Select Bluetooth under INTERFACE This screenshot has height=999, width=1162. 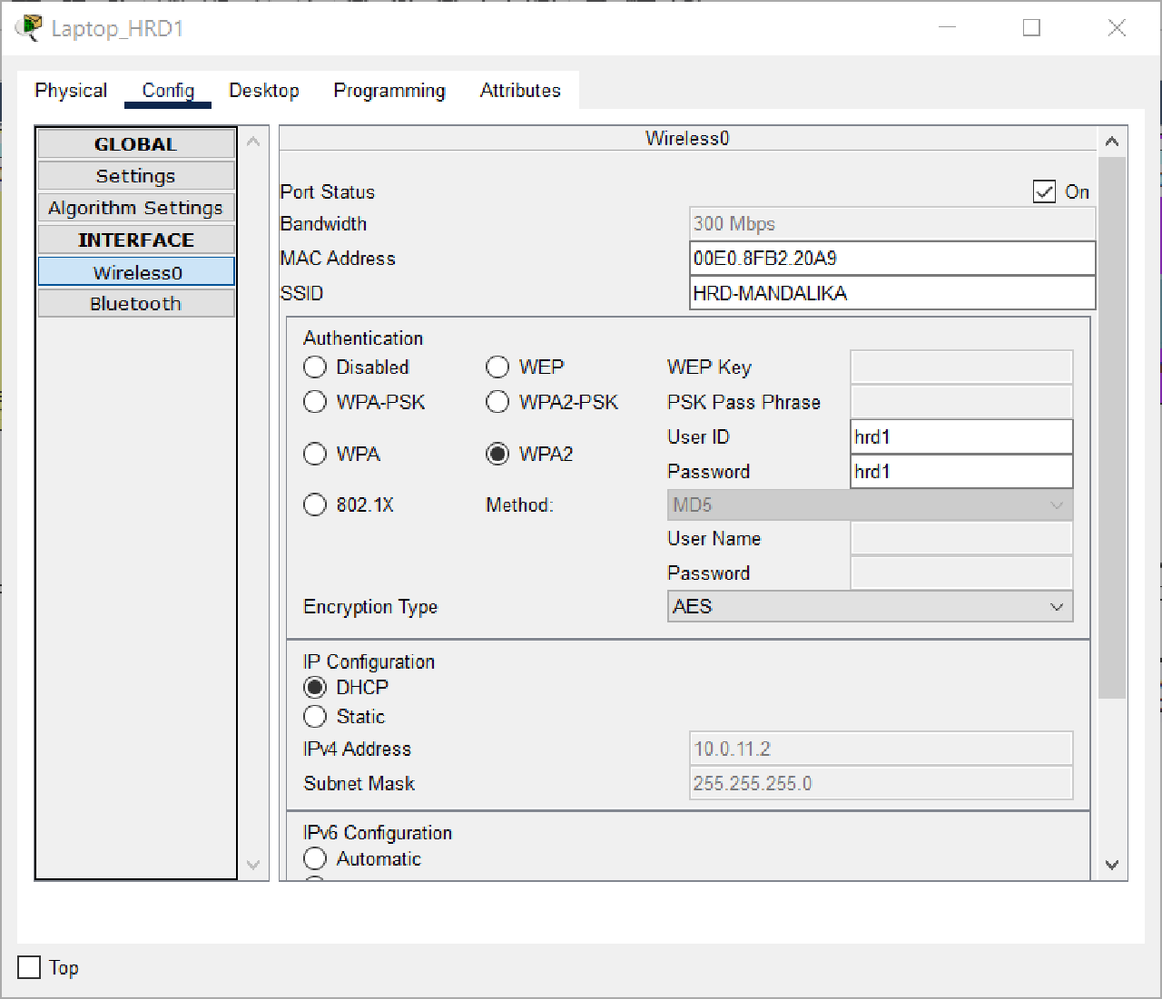(135, 303)
